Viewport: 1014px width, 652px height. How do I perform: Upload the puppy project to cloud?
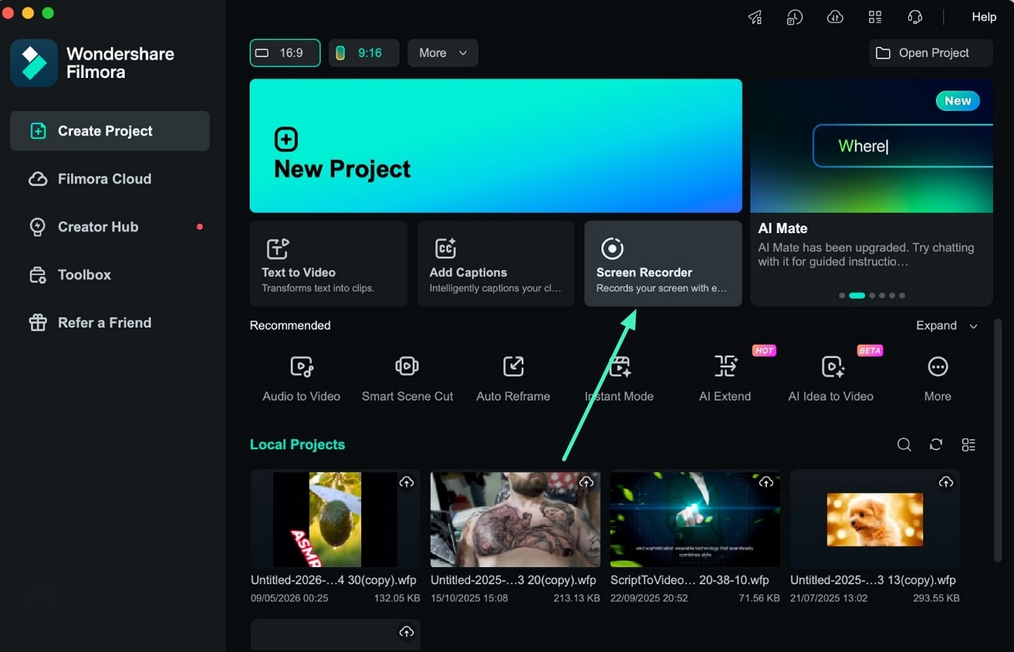point(946,483)
